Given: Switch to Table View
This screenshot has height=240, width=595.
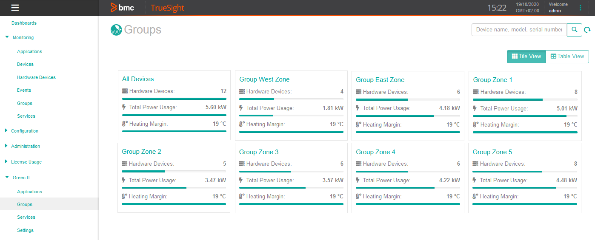Looking at the screenshot, I should (x=567, y=56).
